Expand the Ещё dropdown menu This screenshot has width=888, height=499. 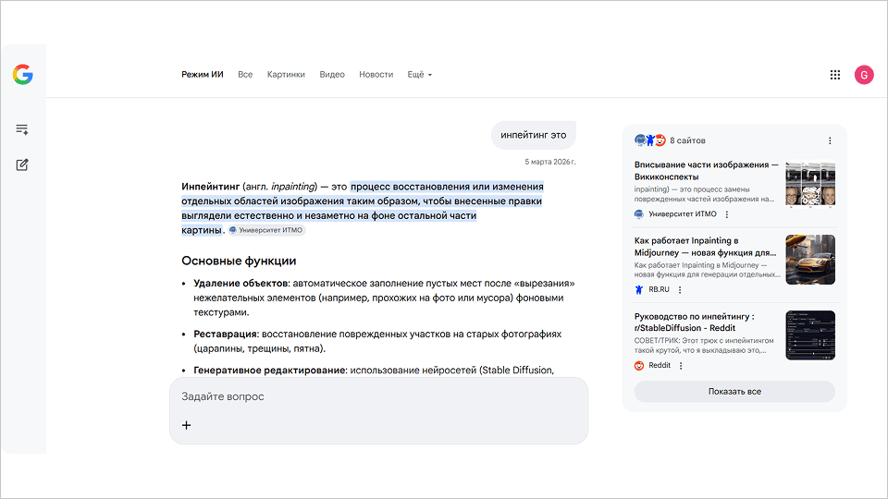pos(419,75)
